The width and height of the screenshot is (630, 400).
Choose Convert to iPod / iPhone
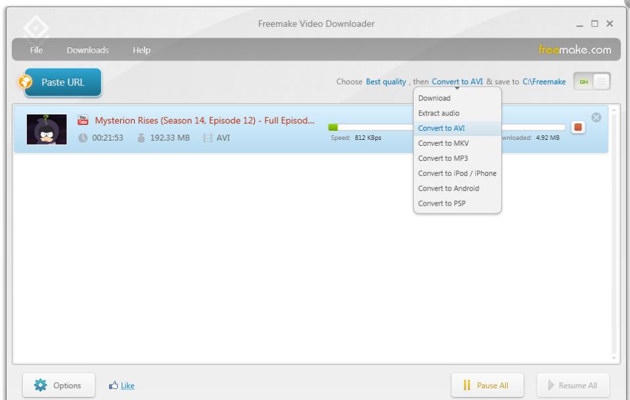click(x=457, y=173)
